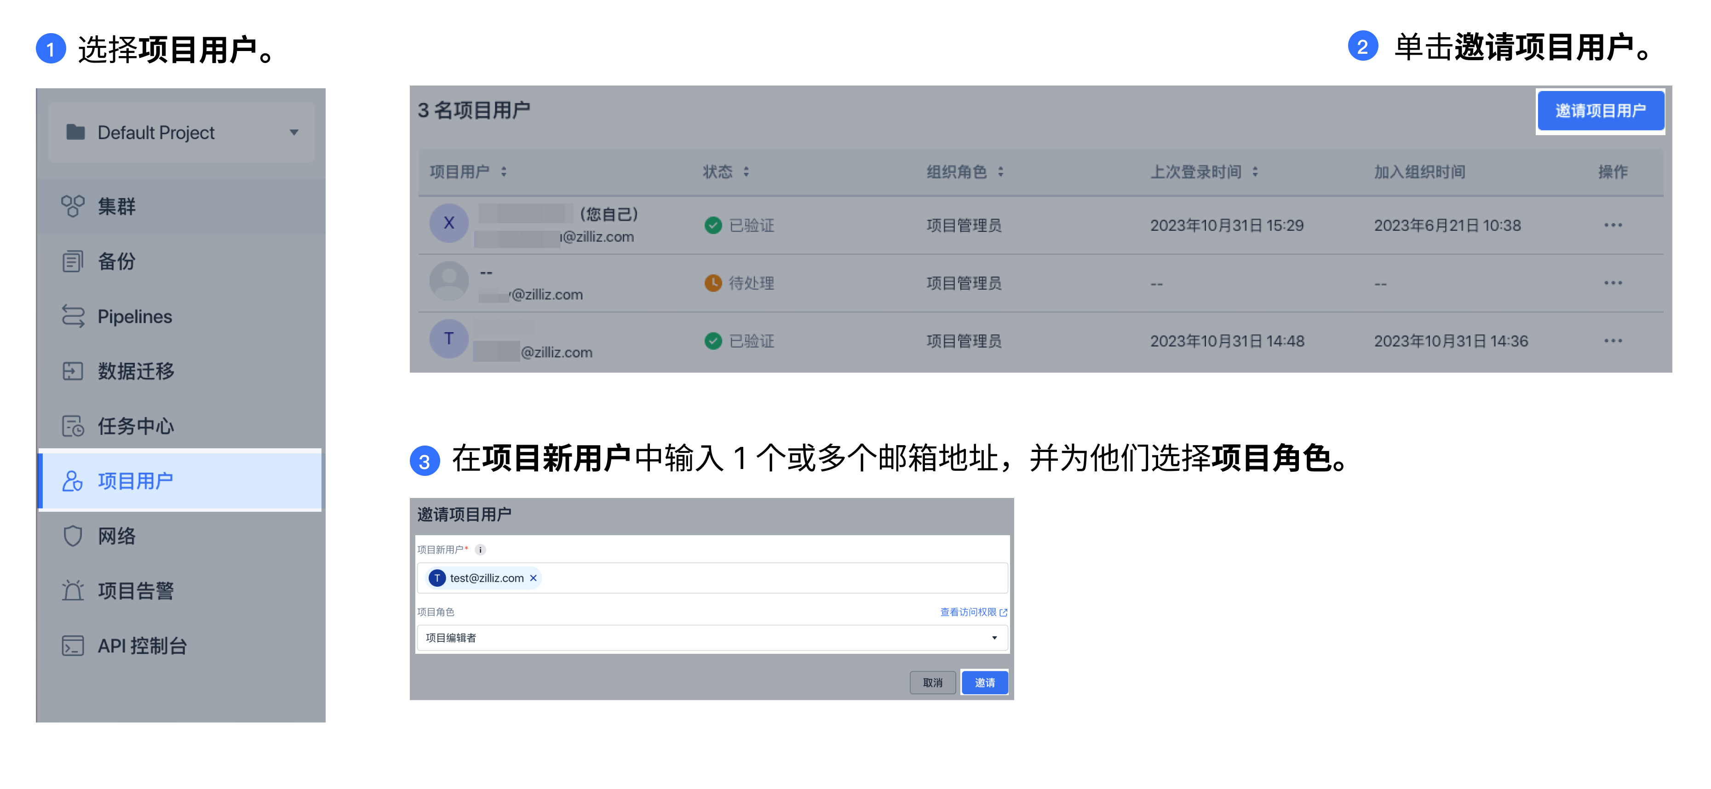The image size is (1711, 789).
Task: Click the 数据迁移 migration icon
Action: 72,371
